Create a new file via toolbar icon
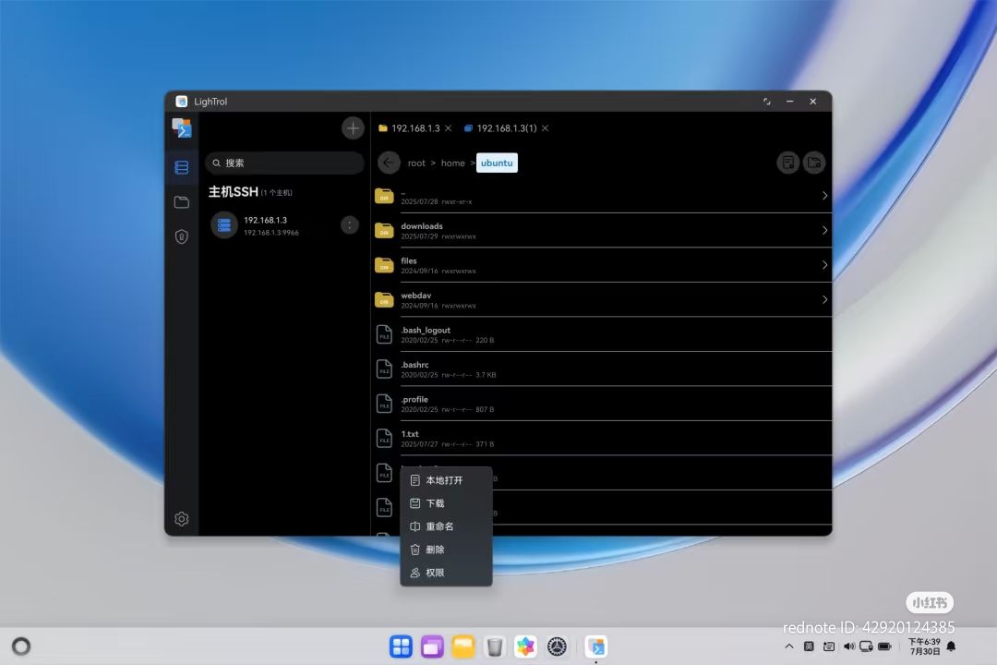 click(x=787, y=163)
